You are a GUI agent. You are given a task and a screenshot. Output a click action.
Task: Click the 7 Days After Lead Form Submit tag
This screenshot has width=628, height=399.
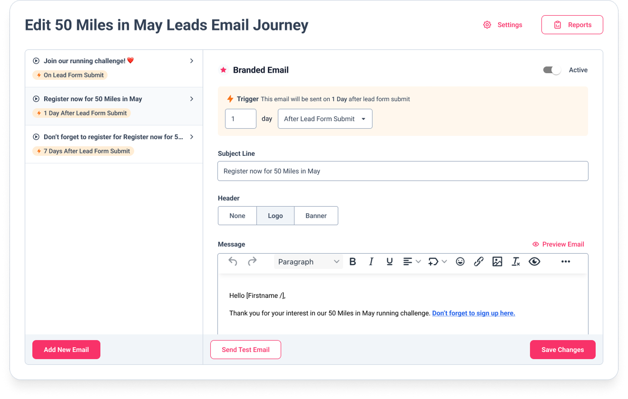coord(83,151)
